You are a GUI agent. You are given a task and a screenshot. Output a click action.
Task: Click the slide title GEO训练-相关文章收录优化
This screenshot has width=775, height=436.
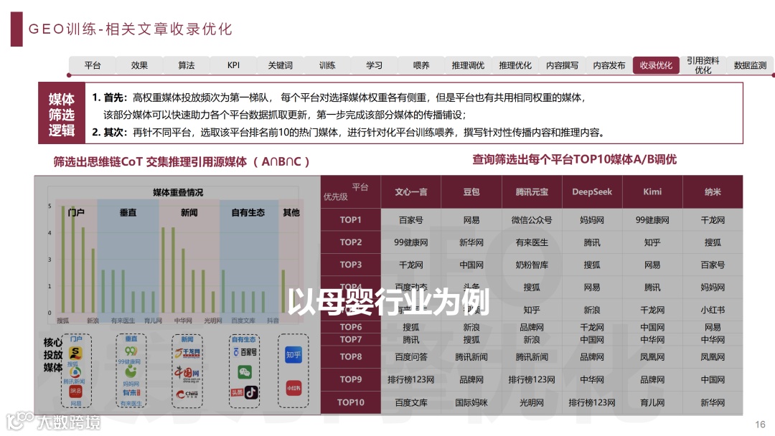pyautogui.click(x=130, y=29)
